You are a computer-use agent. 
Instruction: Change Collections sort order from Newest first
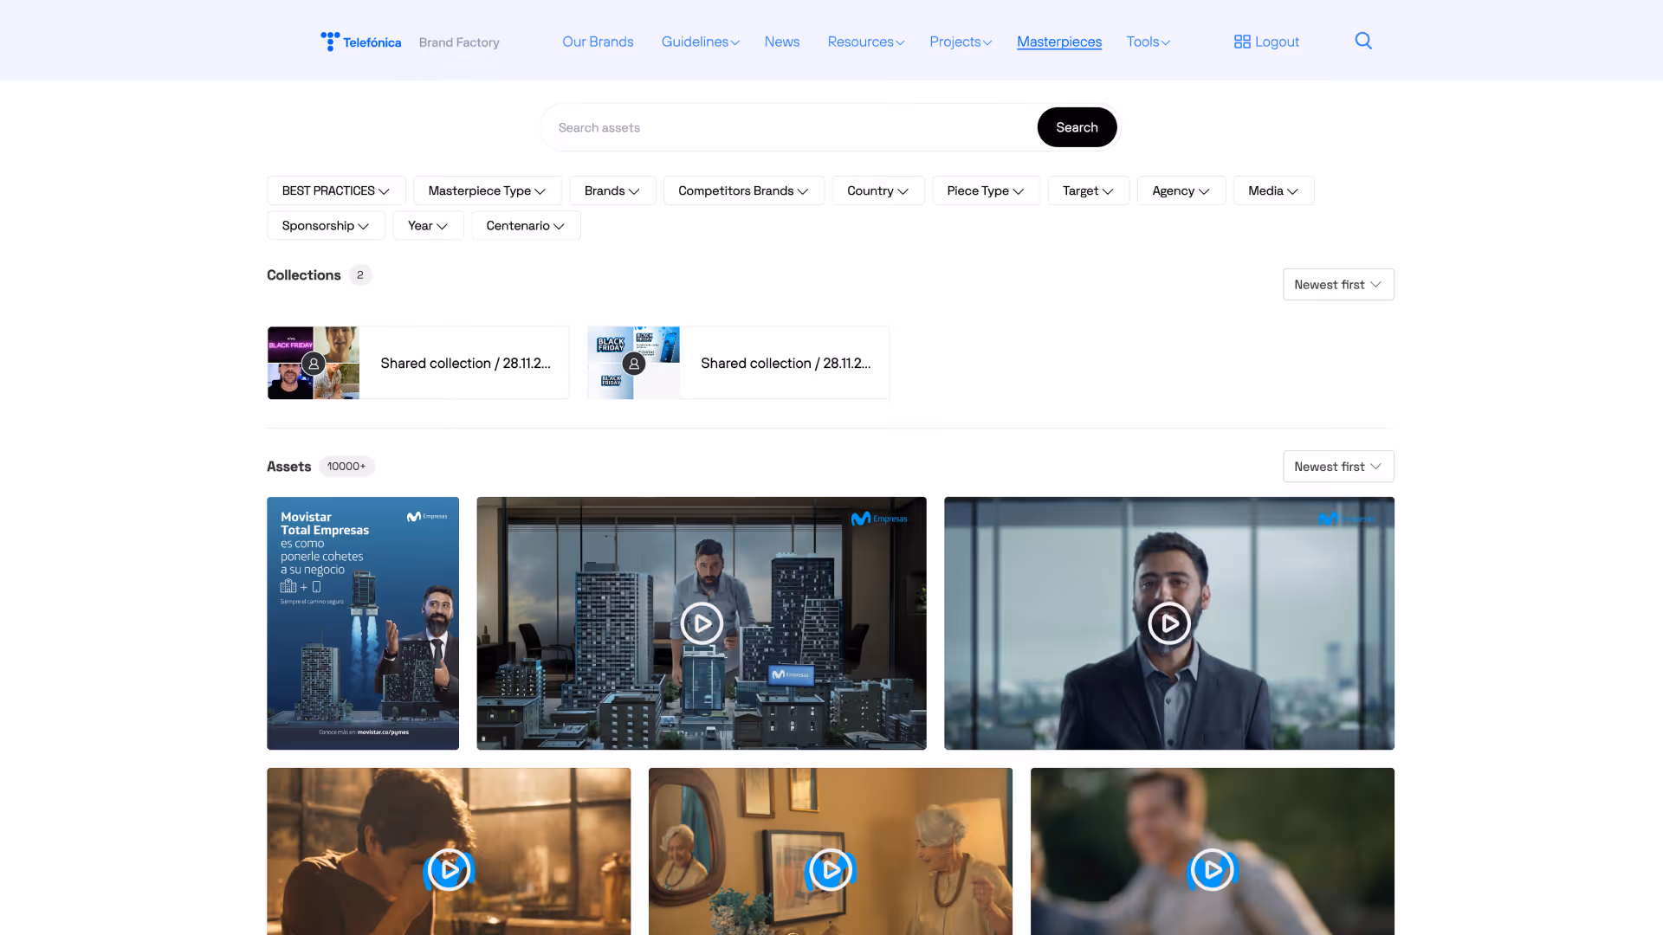coord(1338,284)
